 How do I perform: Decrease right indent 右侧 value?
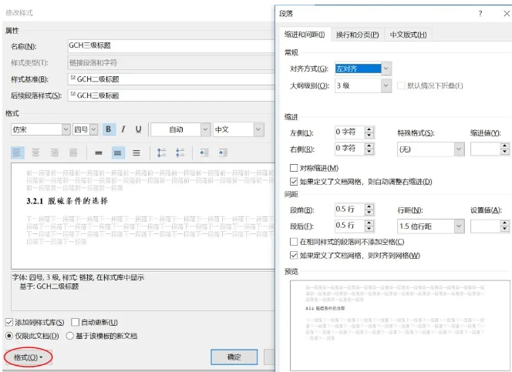click(x=369, y=152)
